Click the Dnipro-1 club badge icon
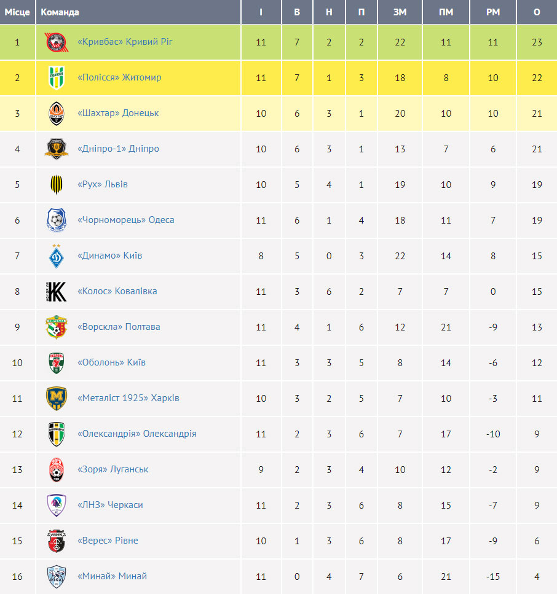 tap(57, 149)
